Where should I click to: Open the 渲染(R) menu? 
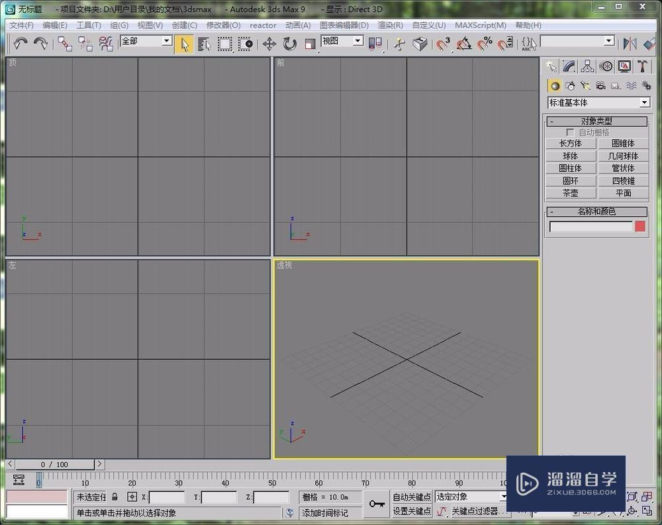point(390,25)
